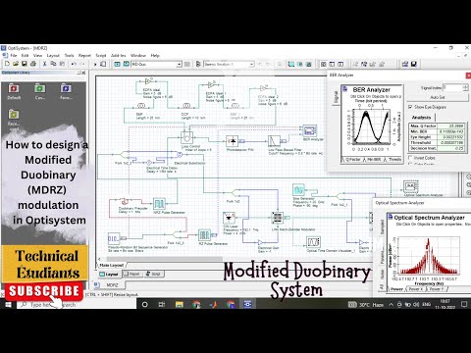Select the Min BER tab in BER Analyzer

click(373, 160)
